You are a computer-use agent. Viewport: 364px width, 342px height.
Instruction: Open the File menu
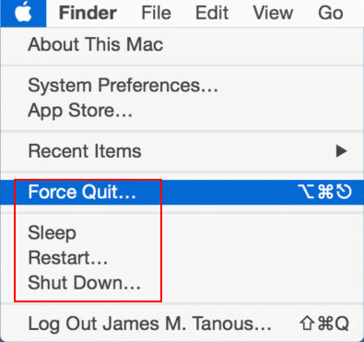pyautogui.click(x=156, y=13)
